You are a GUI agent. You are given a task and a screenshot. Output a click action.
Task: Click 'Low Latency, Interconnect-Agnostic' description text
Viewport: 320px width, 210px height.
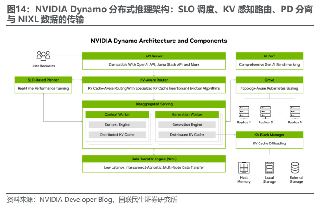pos(154,168)
